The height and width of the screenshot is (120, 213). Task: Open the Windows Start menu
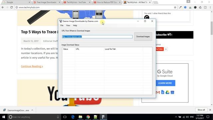(4, 117)
